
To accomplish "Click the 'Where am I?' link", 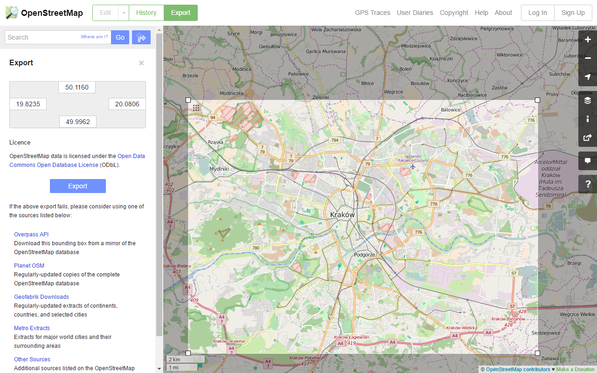I will 94,37.
